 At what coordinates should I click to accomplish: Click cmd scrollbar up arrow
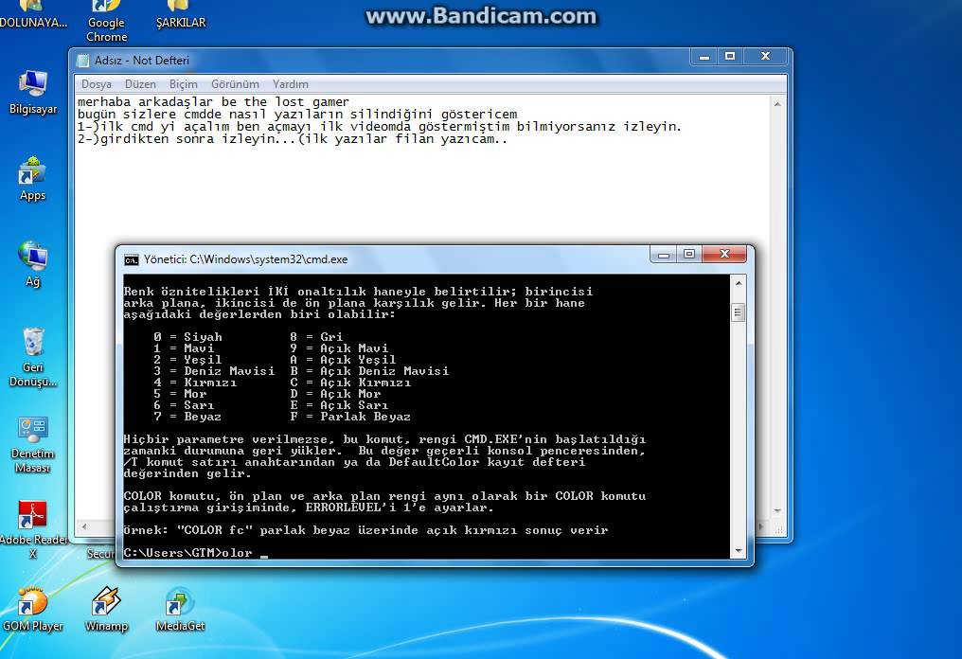click(739, 283)
